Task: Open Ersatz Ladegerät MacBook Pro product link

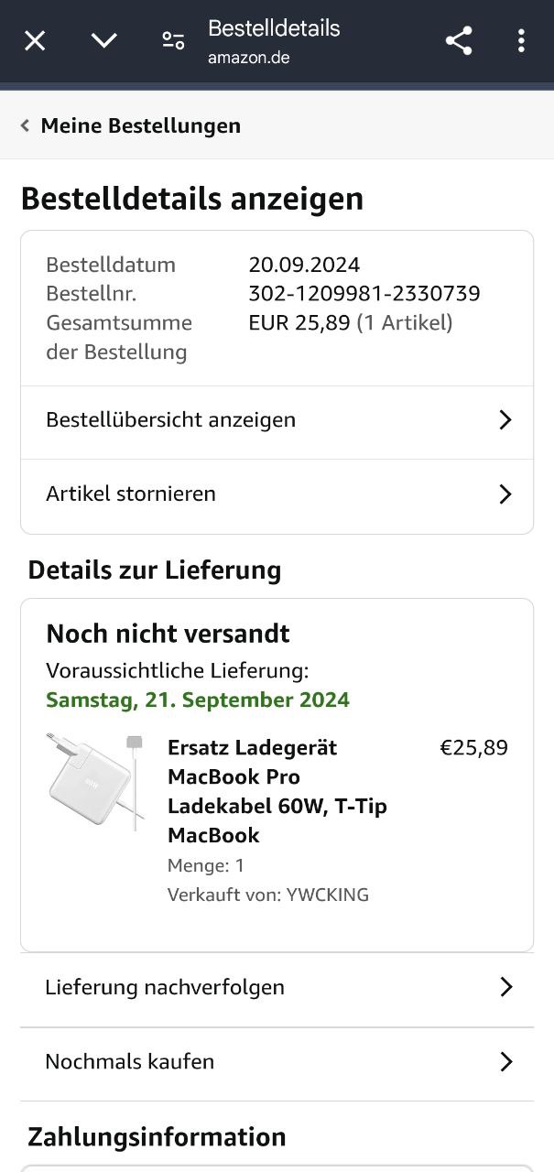Action: click(277, 791)
